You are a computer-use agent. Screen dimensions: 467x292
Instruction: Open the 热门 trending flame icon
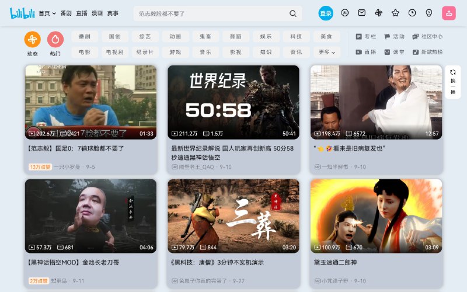pyautogui.click(x=55, y=40)
